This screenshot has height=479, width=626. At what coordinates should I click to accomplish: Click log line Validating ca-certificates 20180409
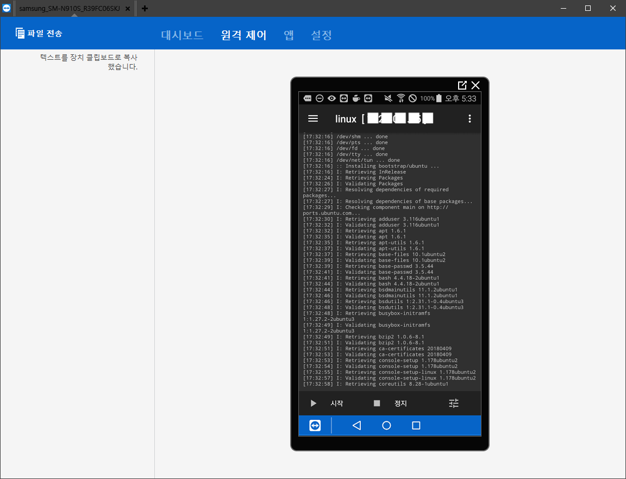(x=377, y=355)
